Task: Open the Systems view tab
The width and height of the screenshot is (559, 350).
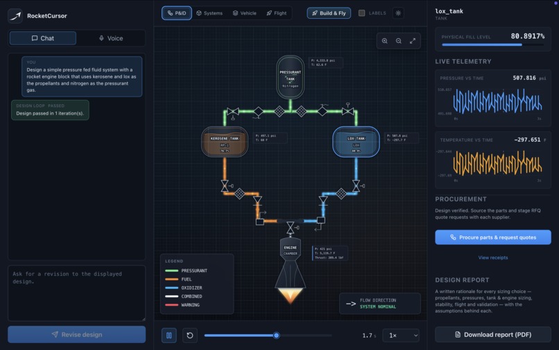Action: (x=209, y=13)
